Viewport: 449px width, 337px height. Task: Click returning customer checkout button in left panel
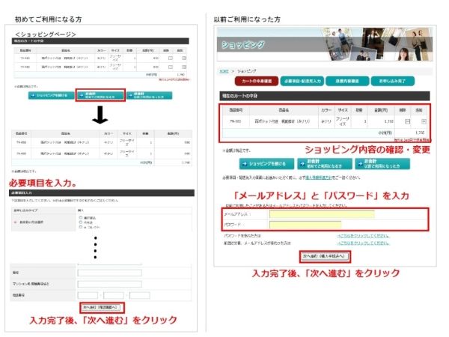pos(150,96)
